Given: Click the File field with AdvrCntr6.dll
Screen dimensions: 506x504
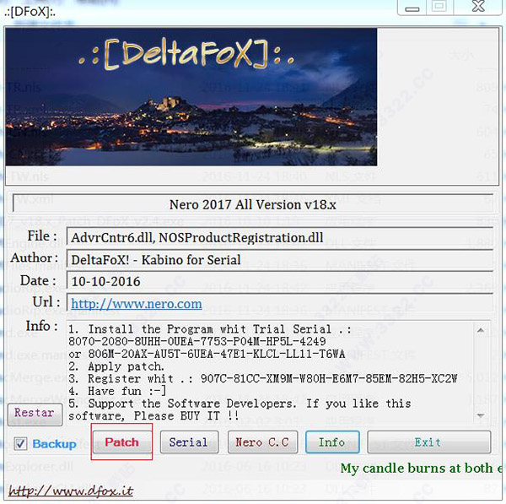Looking at the screenshot, I should click(280, 237).
